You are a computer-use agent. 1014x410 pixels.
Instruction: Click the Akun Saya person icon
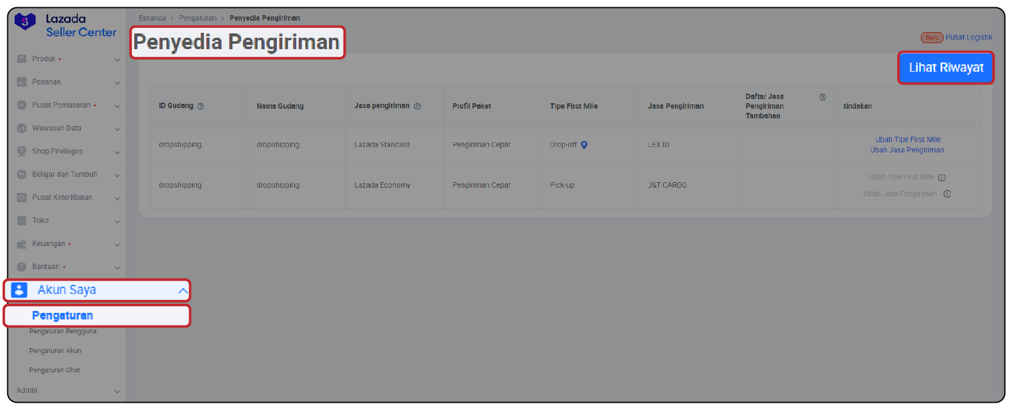tap(19, 290)
